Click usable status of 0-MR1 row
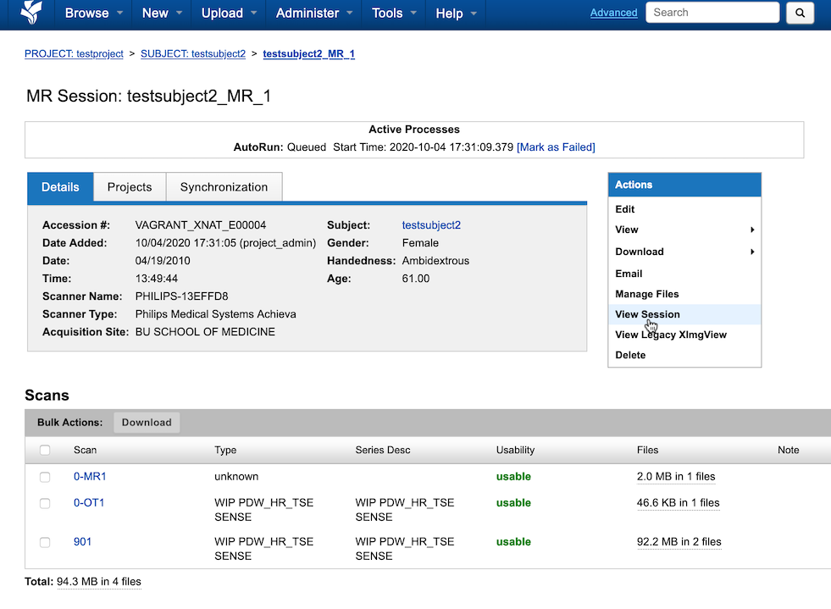The image size is (831, 609). (x=513, y=477)
